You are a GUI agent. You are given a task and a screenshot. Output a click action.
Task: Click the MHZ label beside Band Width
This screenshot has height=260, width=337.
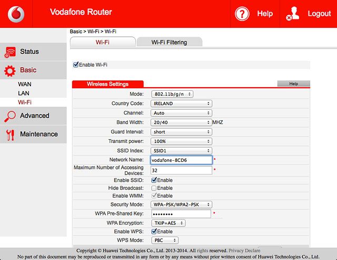click(217, 122)
